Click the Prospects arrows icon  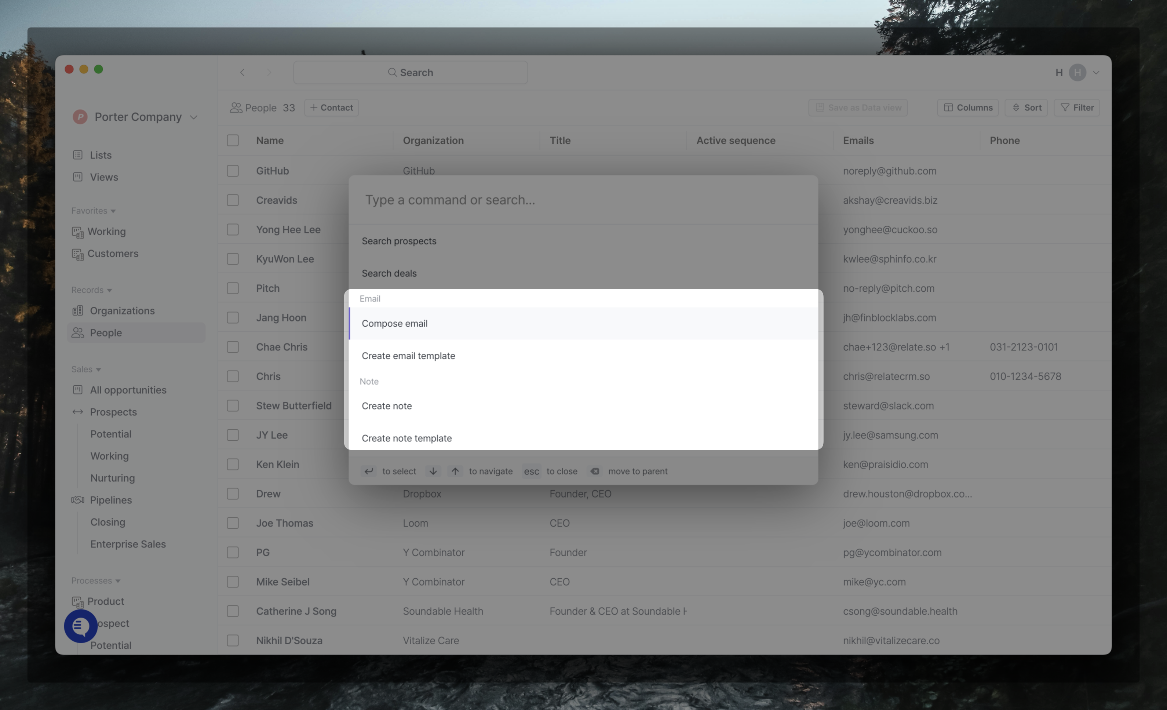[78, 412]
